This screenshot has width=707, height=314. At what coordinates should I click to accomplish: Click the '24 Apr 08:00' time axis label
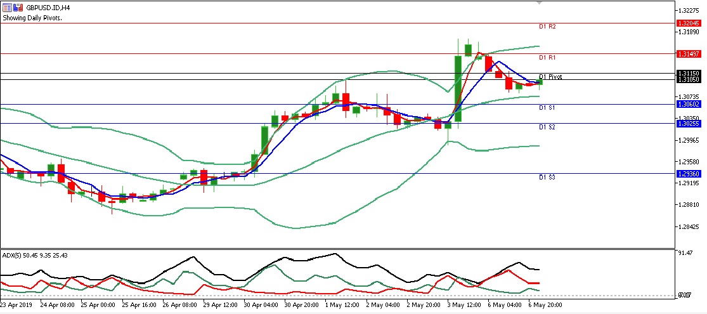pyautogui.click(x=56, y=305)
